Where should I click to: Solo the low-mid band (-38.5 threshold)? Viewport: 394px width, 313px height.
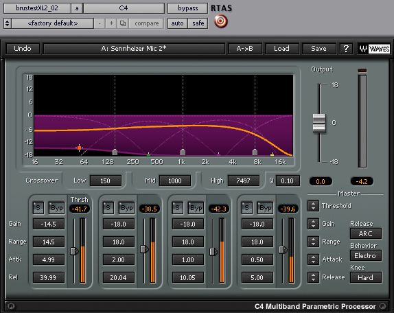(x=108, y=208)
